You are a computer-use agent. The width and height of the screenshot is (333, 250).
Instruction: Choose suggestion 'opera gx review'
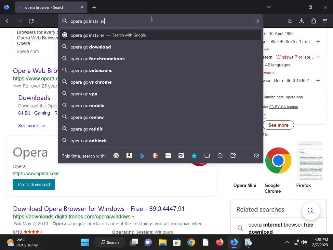[161, 117]
